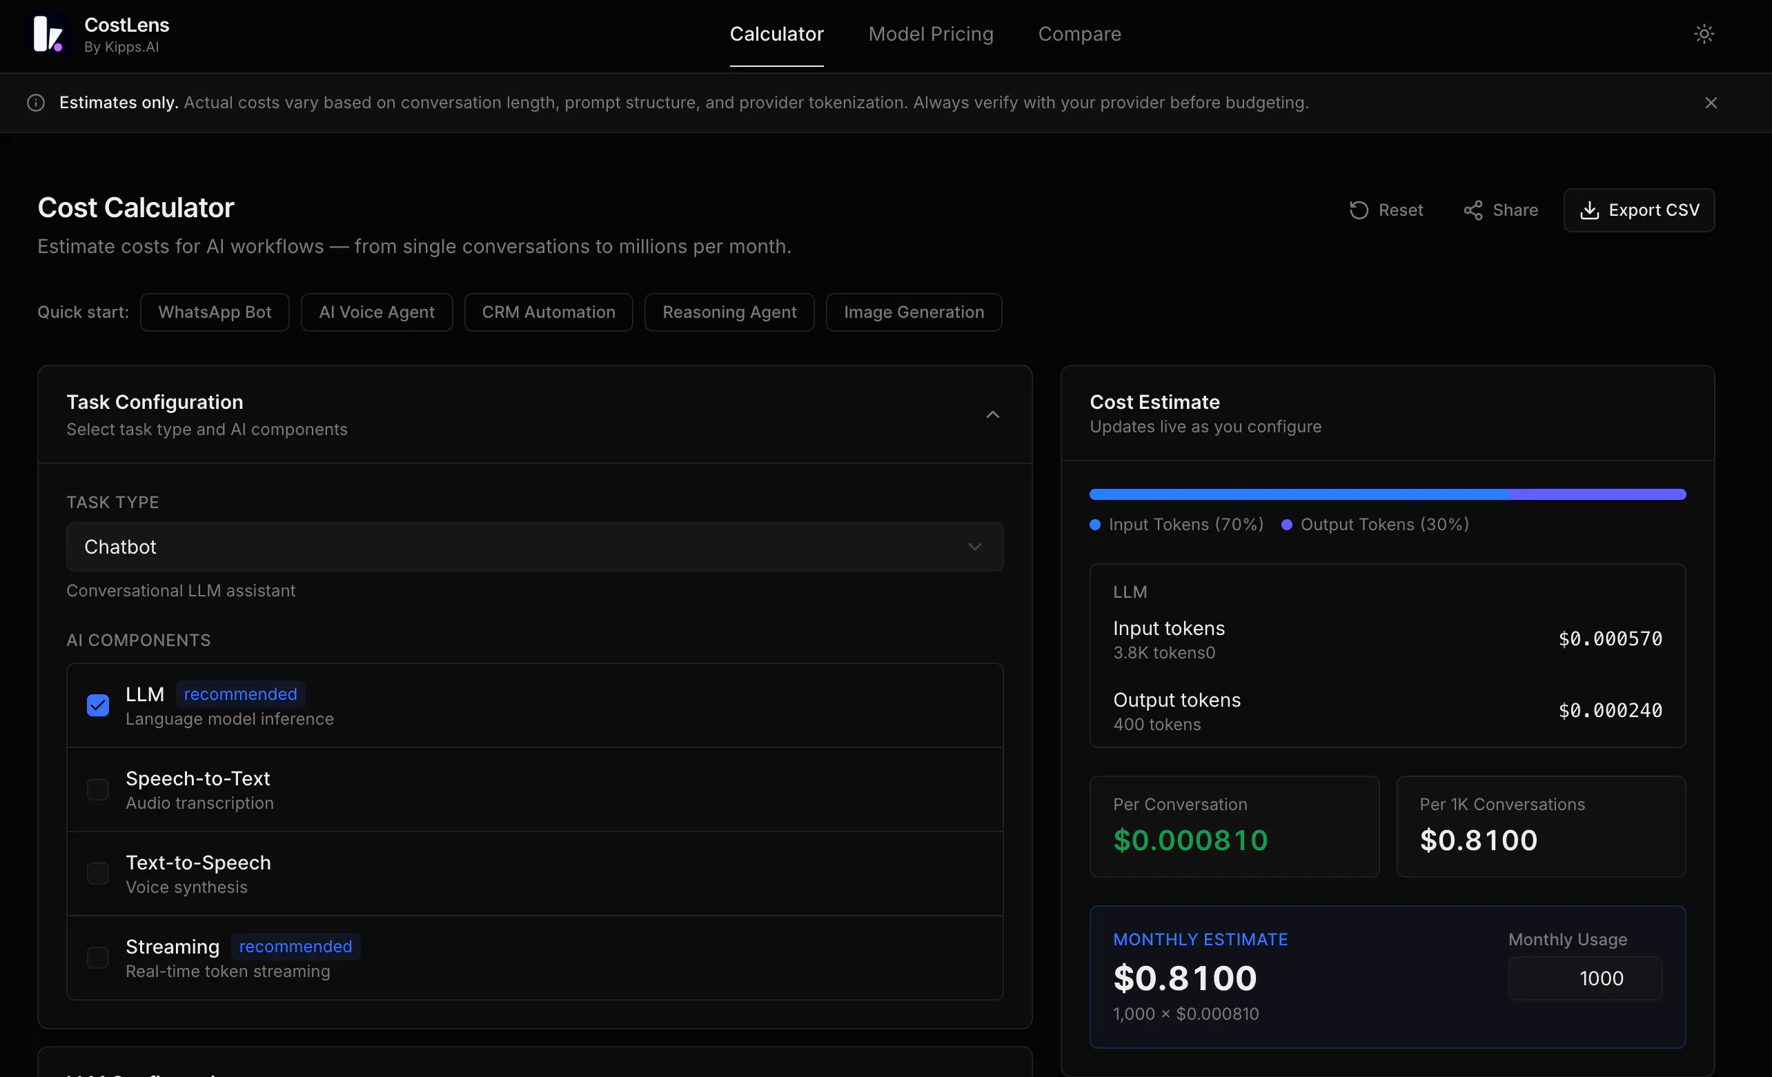Click the Export CSV download icon
1772x1077 pixels.
coord(1589,210)
